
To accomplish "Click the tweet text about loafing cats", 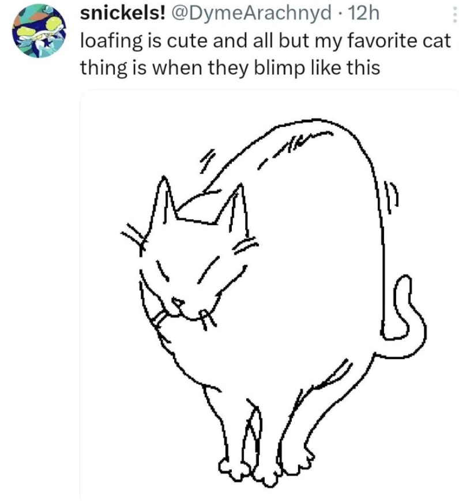I will [265, 54].
